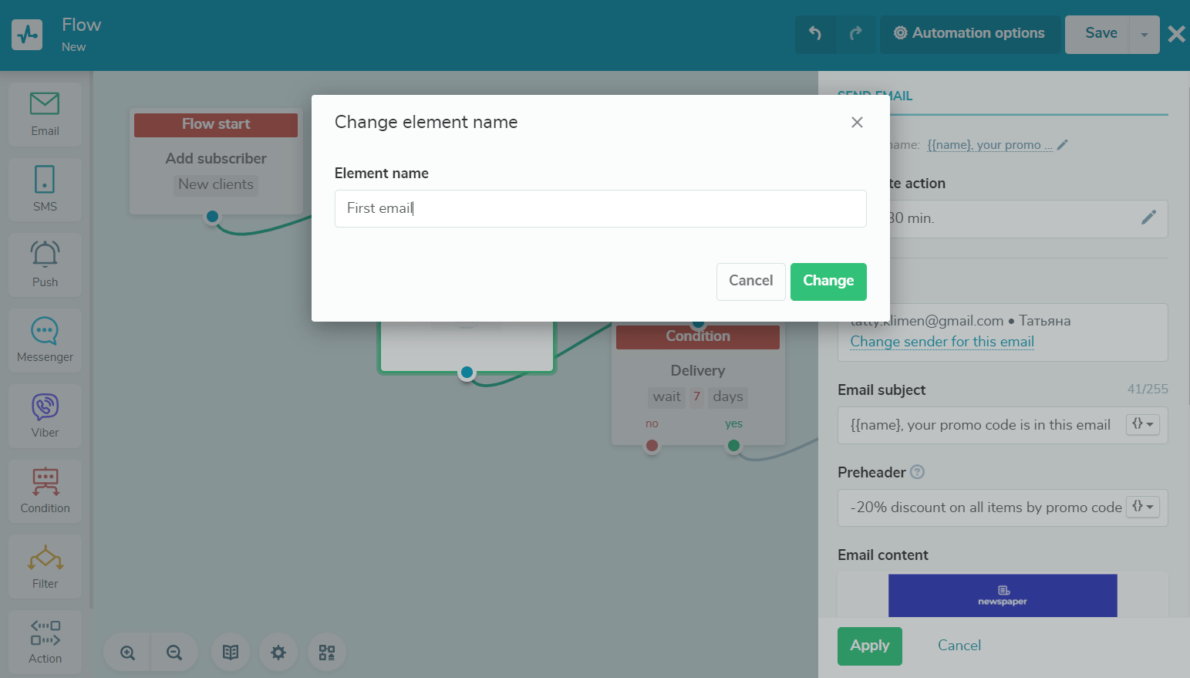Select the Viber element icon
Screen dimensions: 1190x678
(x=45, y=415)
